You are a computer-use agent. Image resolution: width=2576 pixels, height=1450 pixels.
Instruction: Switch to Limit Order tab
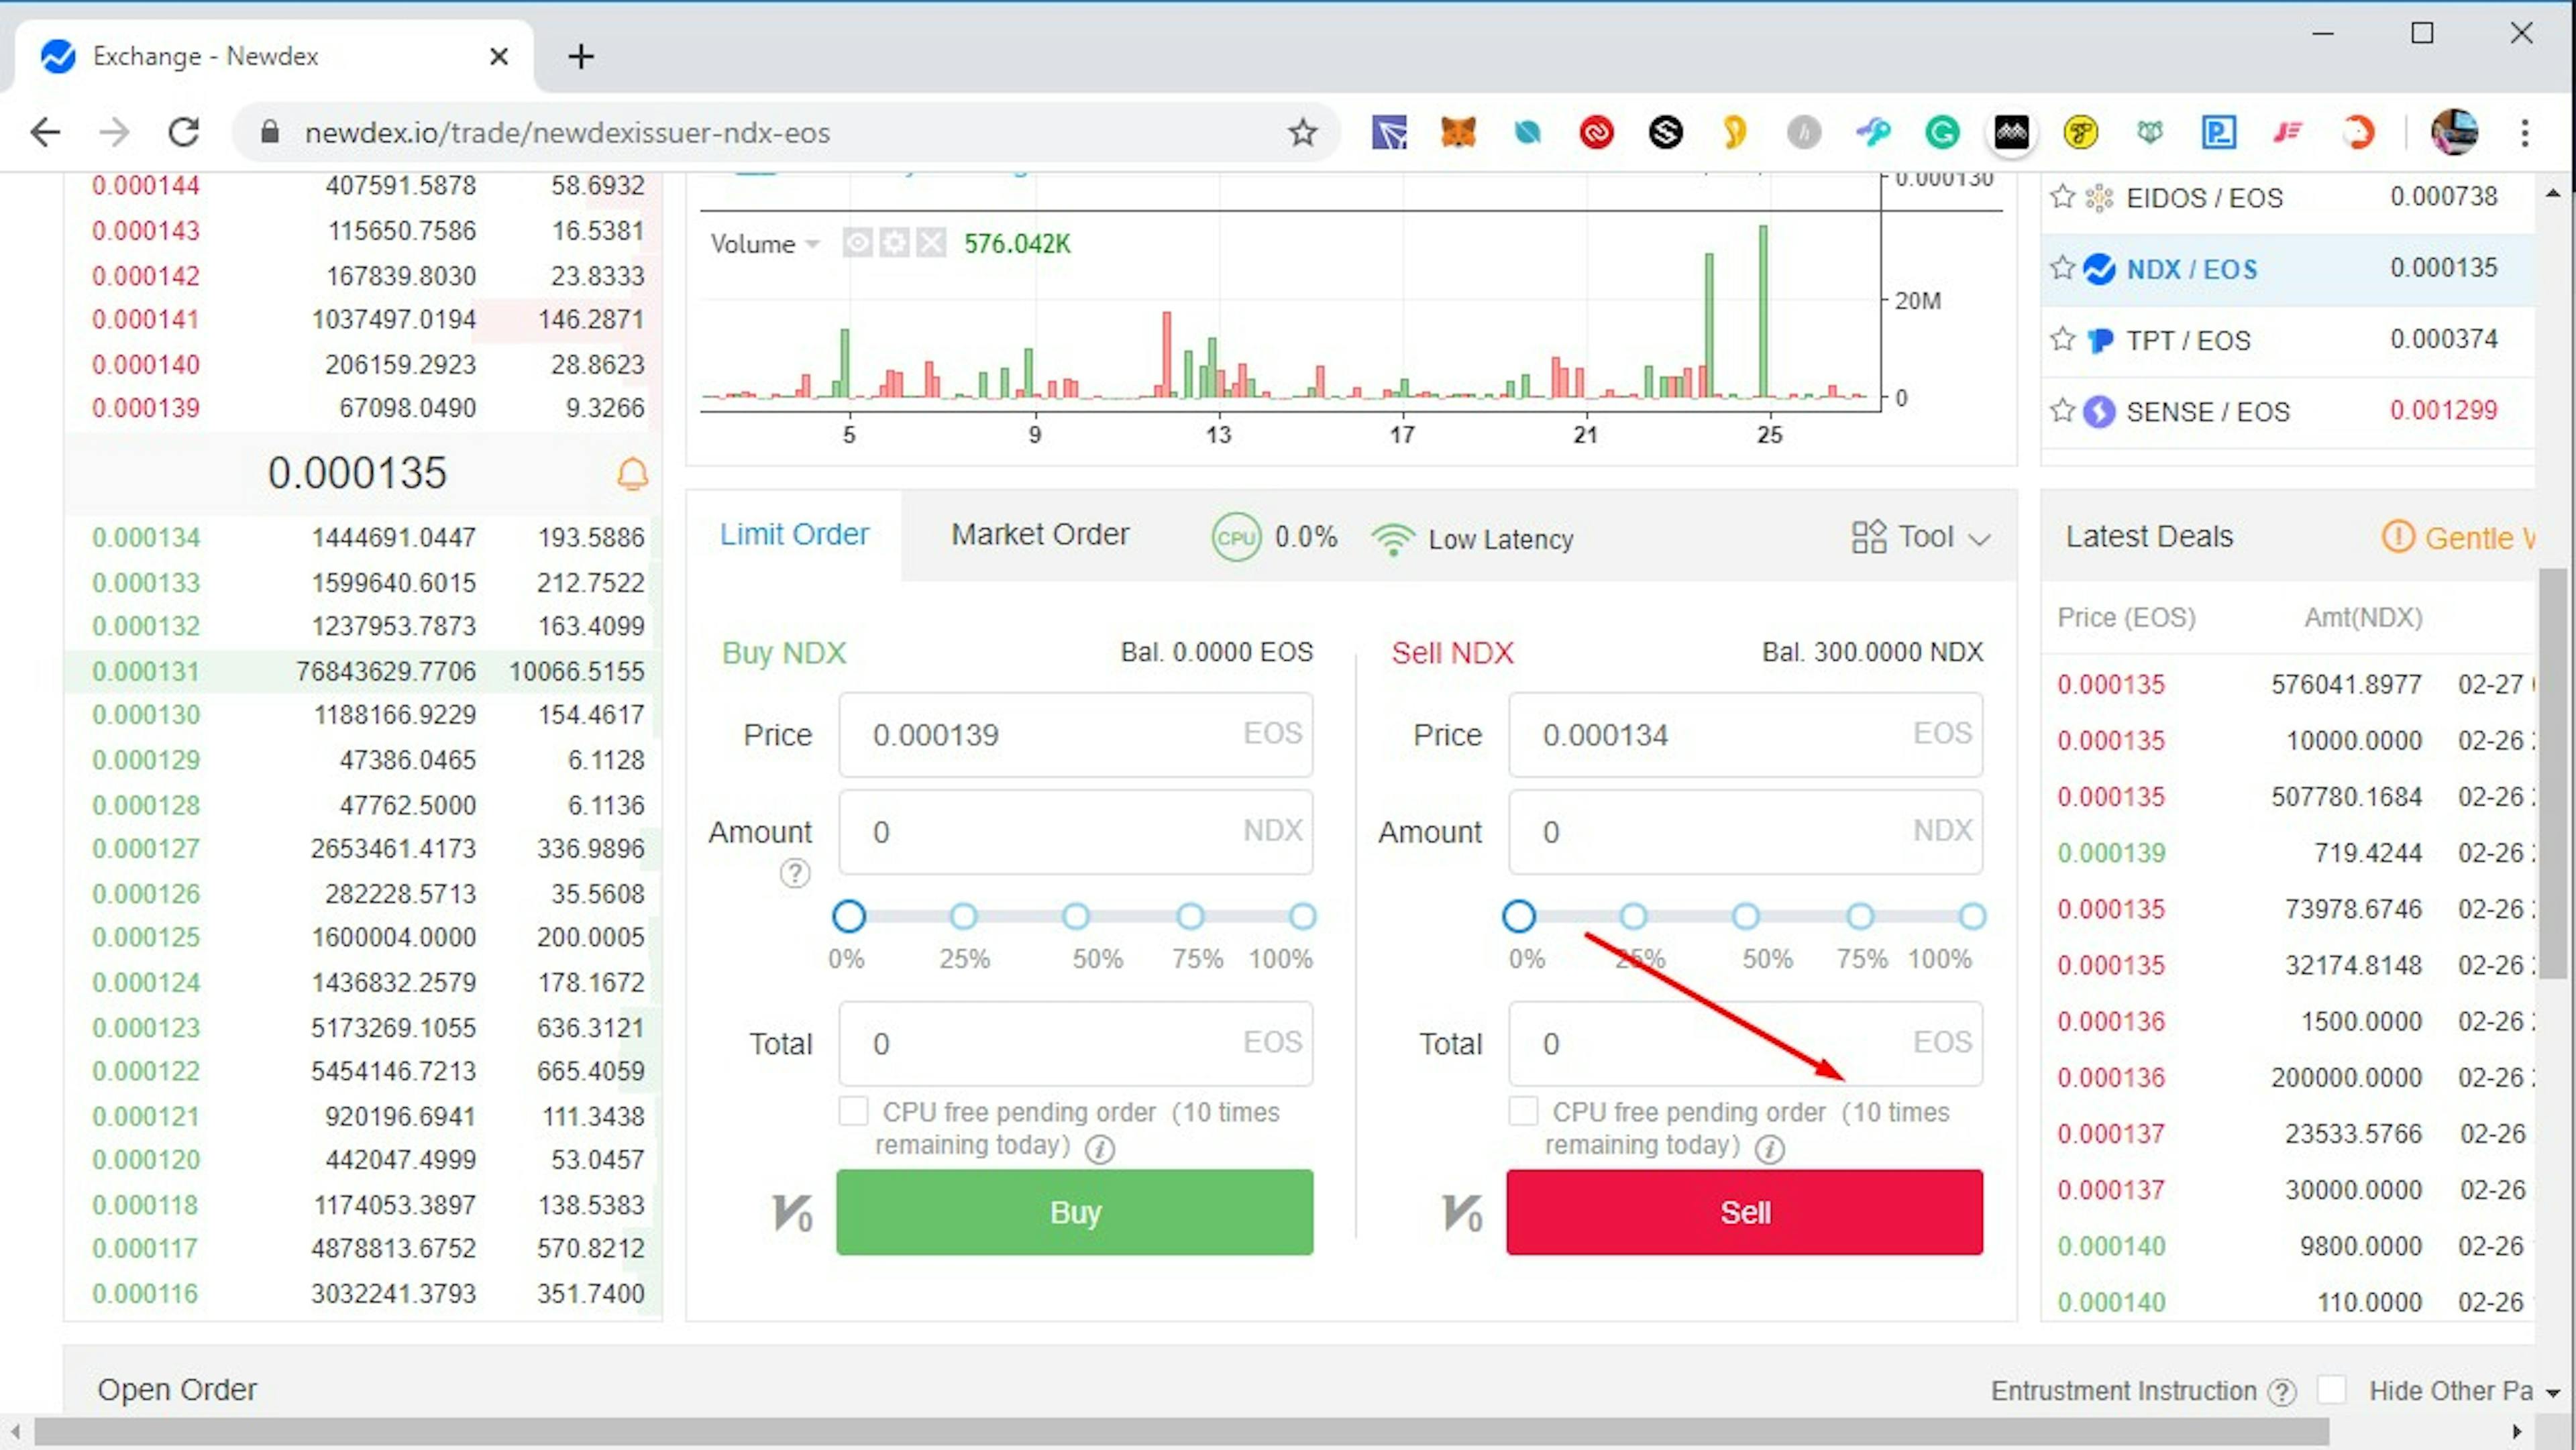(794, 535)
